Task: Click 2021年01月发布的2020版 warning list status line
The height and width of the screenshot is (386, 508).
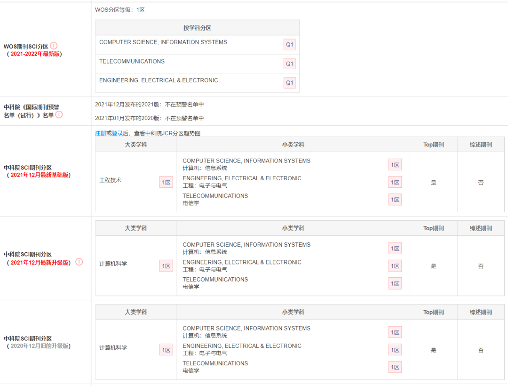Action: pyautogui.click(x=149, y=118)
